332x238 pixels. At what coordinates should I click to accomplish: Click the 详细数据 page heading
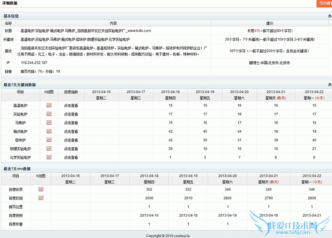coord(10,3)
